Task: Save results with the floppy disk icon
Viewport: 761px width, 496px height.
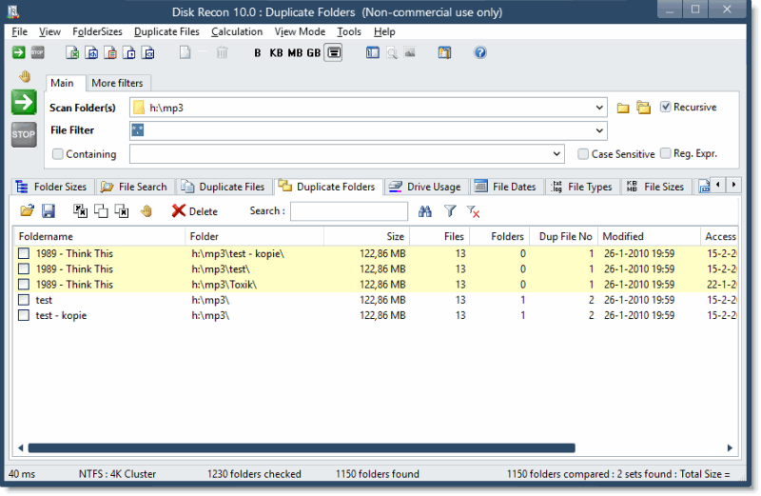Action: click(49, 210)
